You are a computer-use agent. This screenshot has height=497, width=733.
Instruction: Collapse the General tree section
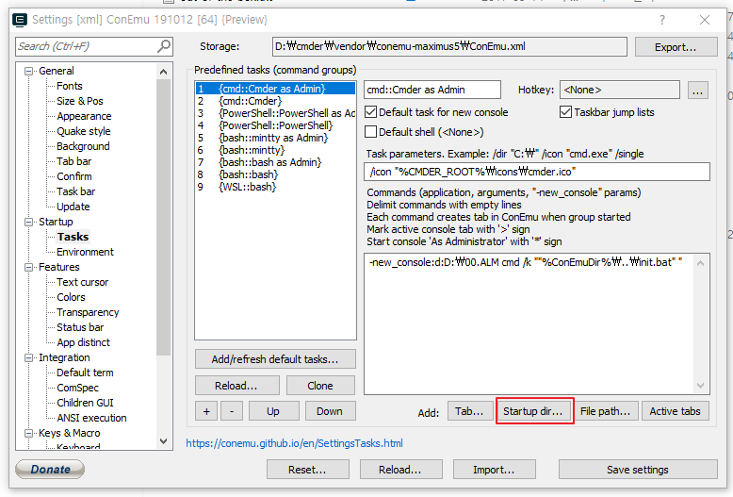[x=29, y=71]
